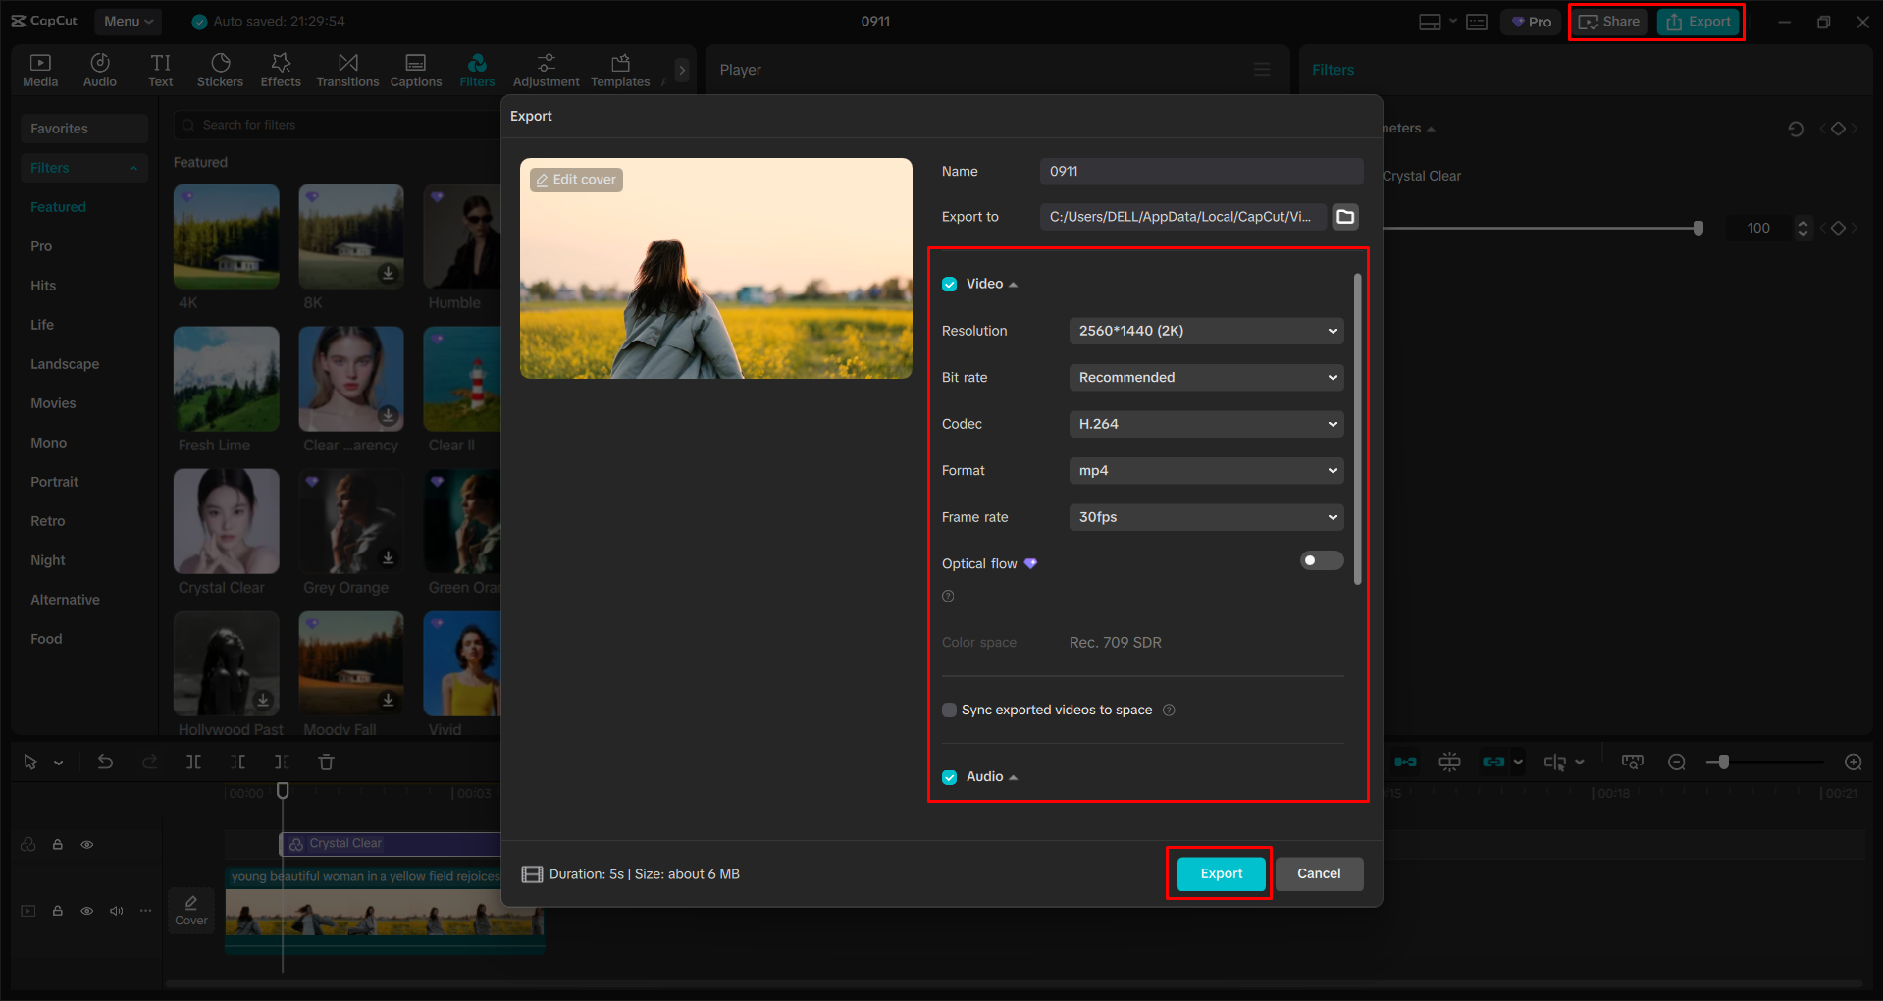Uncheck the Audio export option

(x=949, y=776)
